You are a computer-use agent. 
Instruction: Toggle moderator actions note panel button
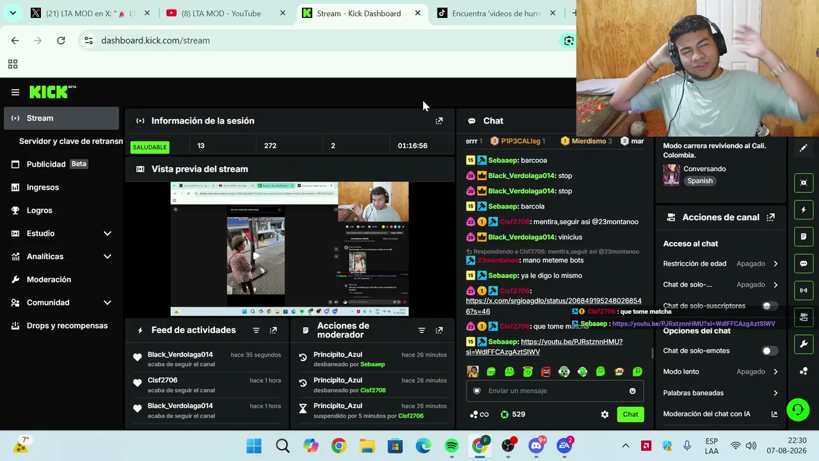804,236
